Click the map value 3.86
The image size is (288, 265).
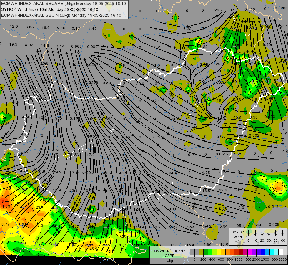[207, 244]
